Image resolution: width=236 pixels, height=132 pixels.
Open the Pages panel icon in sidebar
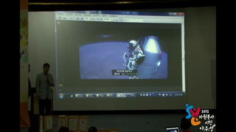coord(59,23)
